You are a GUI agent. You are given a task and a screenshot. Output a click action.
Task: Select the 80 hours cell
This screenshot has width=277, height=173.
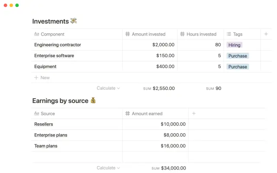coord(200,45)
